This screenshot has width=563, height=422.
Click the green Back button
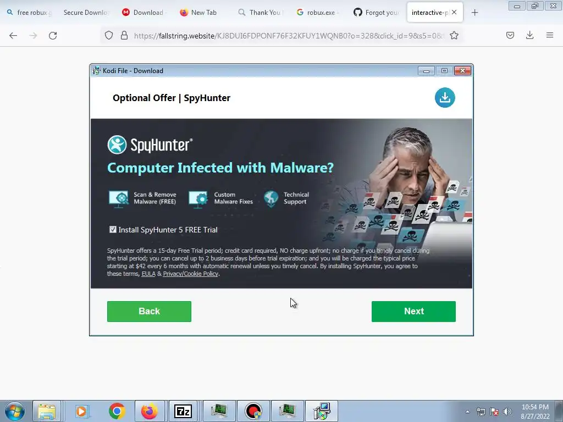point(149,312)
